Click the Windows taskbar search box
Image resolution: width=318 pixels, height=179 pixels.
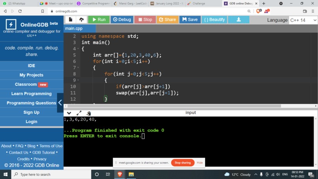51,174
